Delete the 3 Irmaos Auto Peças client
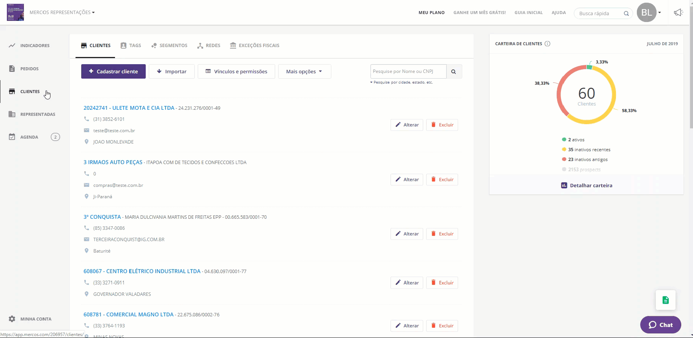The image size is (693, 338). click(442, 180)
